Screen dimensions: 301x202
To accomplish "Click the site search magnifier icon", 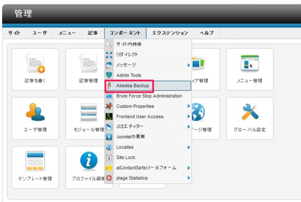I will click(x=109, y=44).
